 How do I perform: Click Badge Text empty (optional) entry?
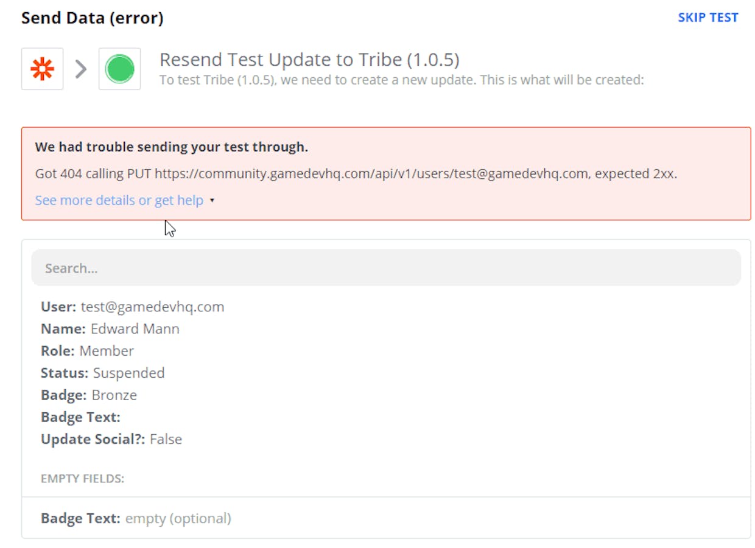pyautogui.click(x=136, y=518)
